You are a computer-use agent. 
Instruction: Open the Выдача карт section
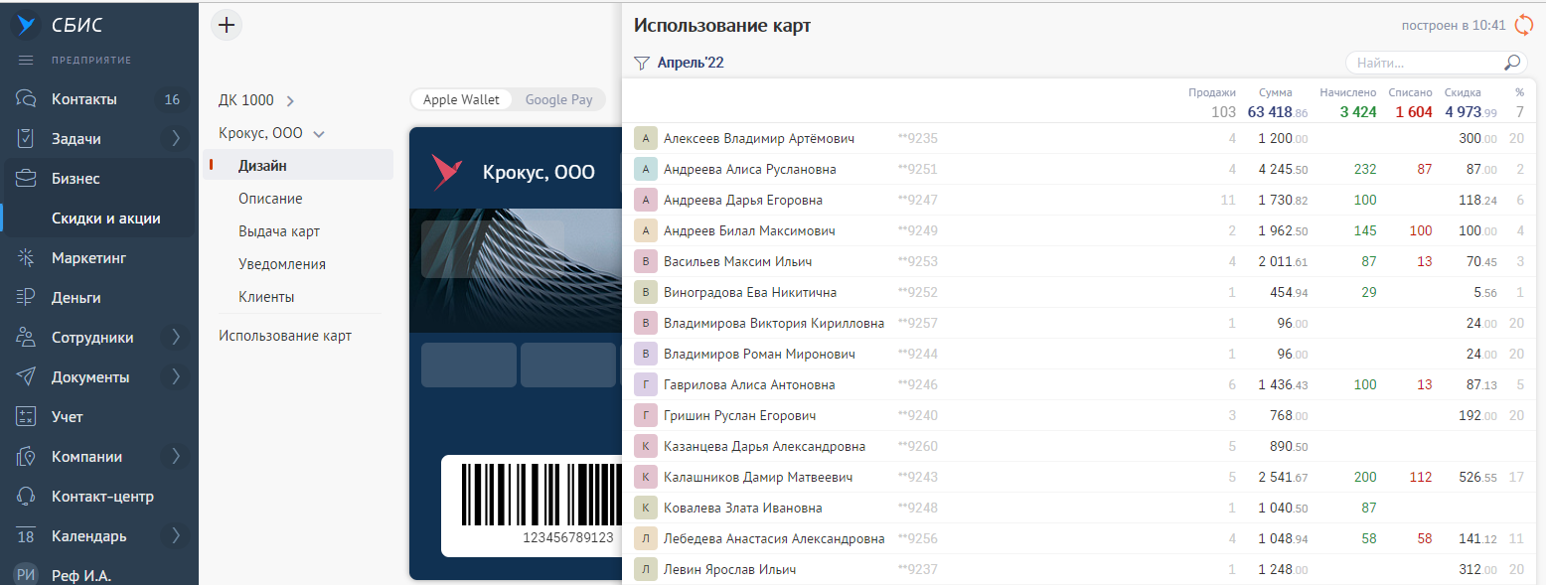(278, 231)
